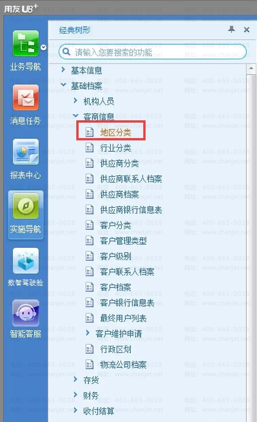Pin the 经典树形 panel with pushpin icon
This screenshot has width=257, height=422.
[x=231, y=30]
